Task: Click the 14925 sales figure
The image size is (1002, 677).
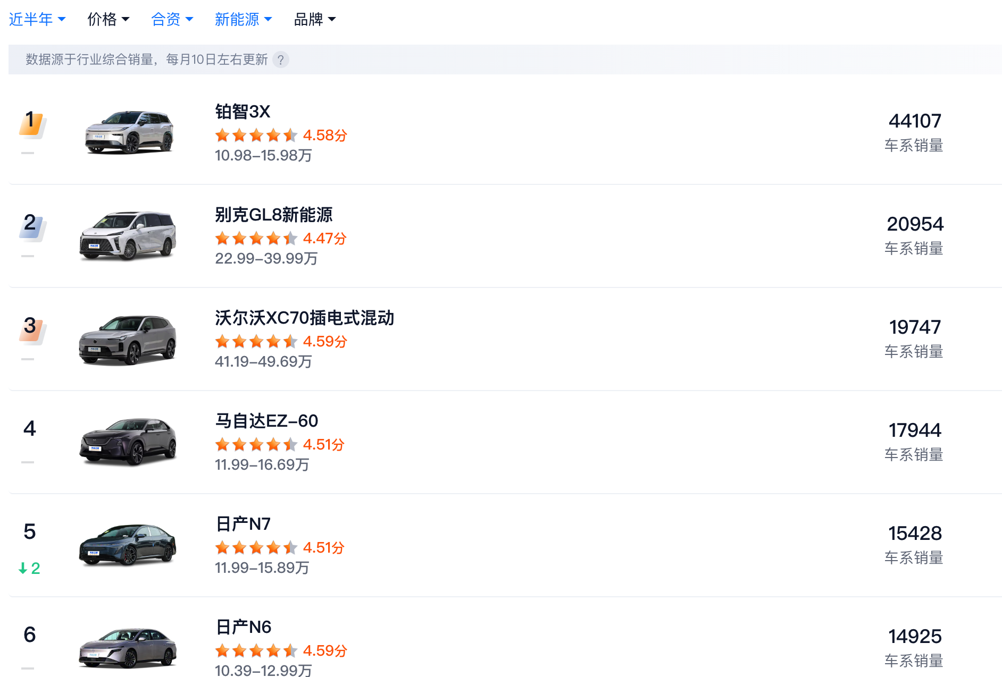Action: (x=915, y=637)
